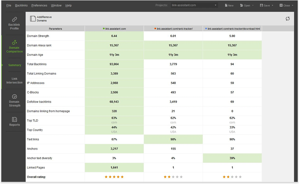This screenshot has height=184, width=299.
Task: Click the 6.44 Domain Strength value
Action: 114,36
